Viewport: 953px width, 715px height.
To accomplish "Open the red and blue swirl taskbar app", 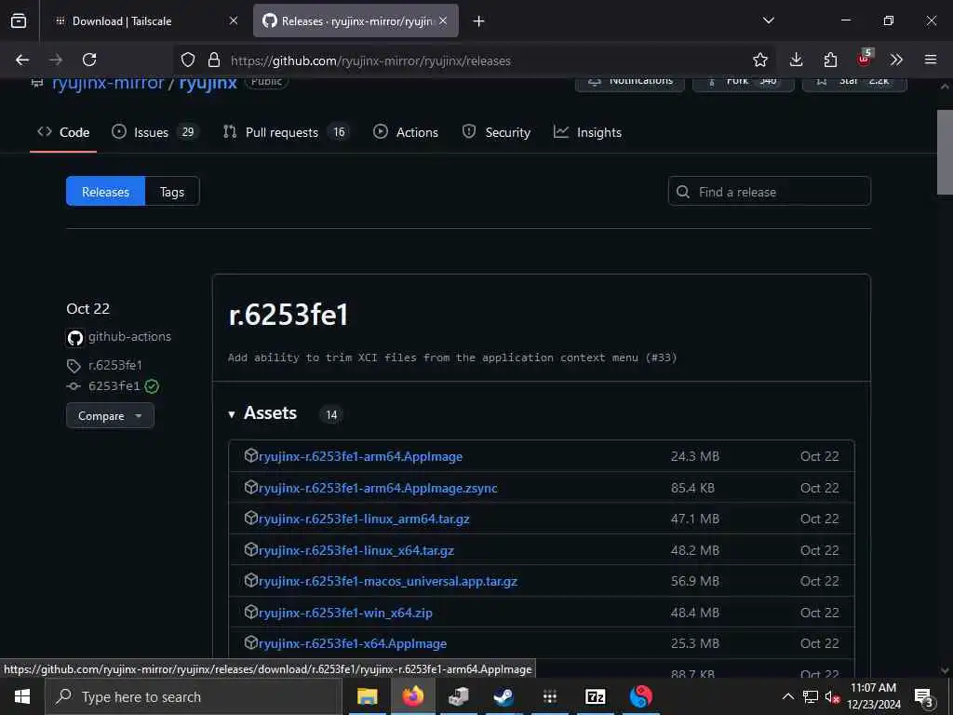I will click(640, 696).
